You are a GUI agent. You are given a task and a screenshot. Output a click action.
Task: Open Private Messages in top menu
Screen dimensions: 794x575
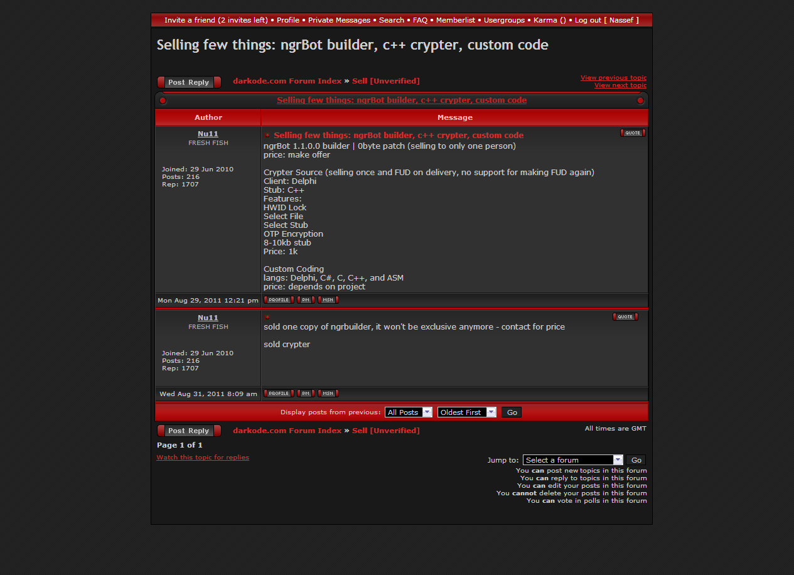(x=339, y=20)
